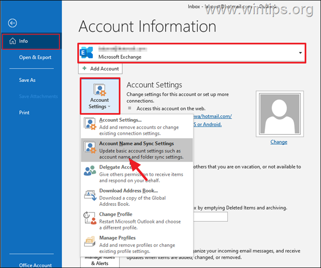Open Office Account page

[35, 265]
